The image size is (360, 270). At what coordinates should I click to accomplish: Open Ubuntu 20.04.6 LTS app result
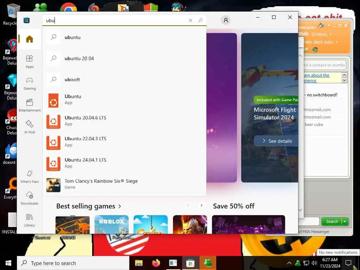click(x=124, y=122)
